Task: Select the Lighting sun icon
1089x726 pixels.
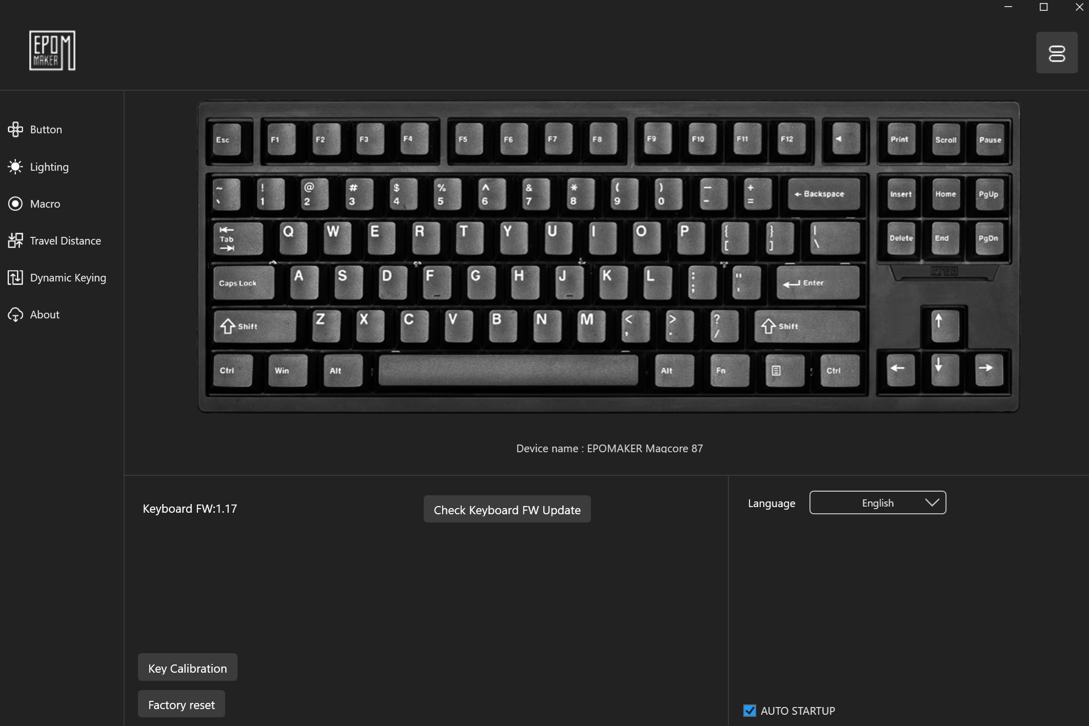Action: pos(15,167)
